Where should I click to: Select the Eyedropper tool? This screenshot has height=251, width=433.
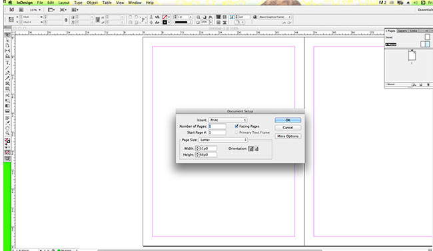[7, 123]
